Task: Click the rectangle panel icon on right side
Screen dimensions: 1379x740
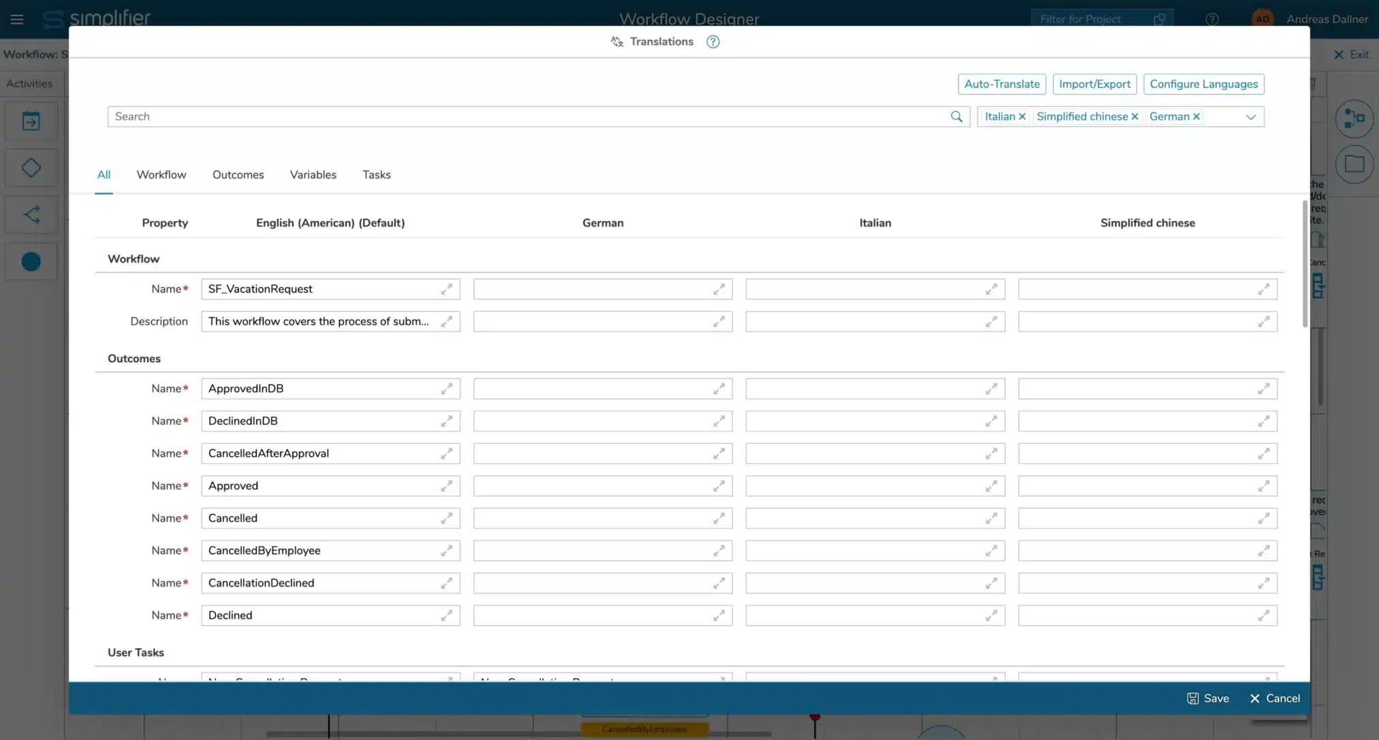Action: (x=1354, y=164)
